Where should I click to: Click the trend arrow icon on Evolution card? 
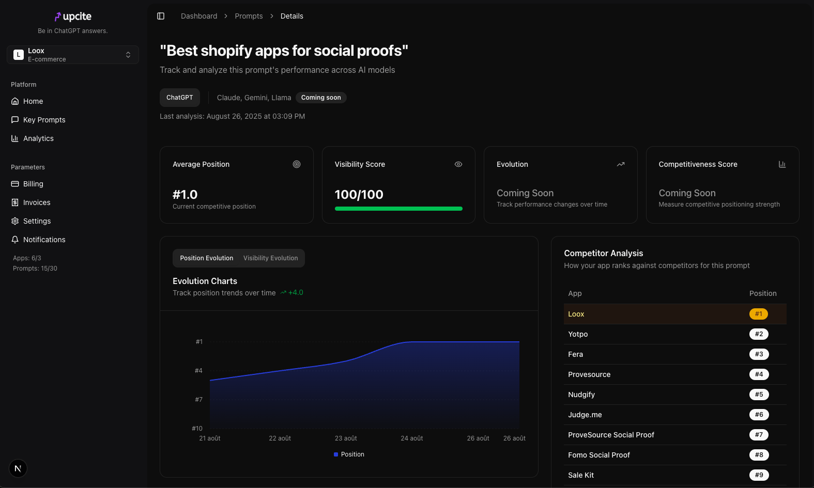pyautogui.click(x=621, y=164)
